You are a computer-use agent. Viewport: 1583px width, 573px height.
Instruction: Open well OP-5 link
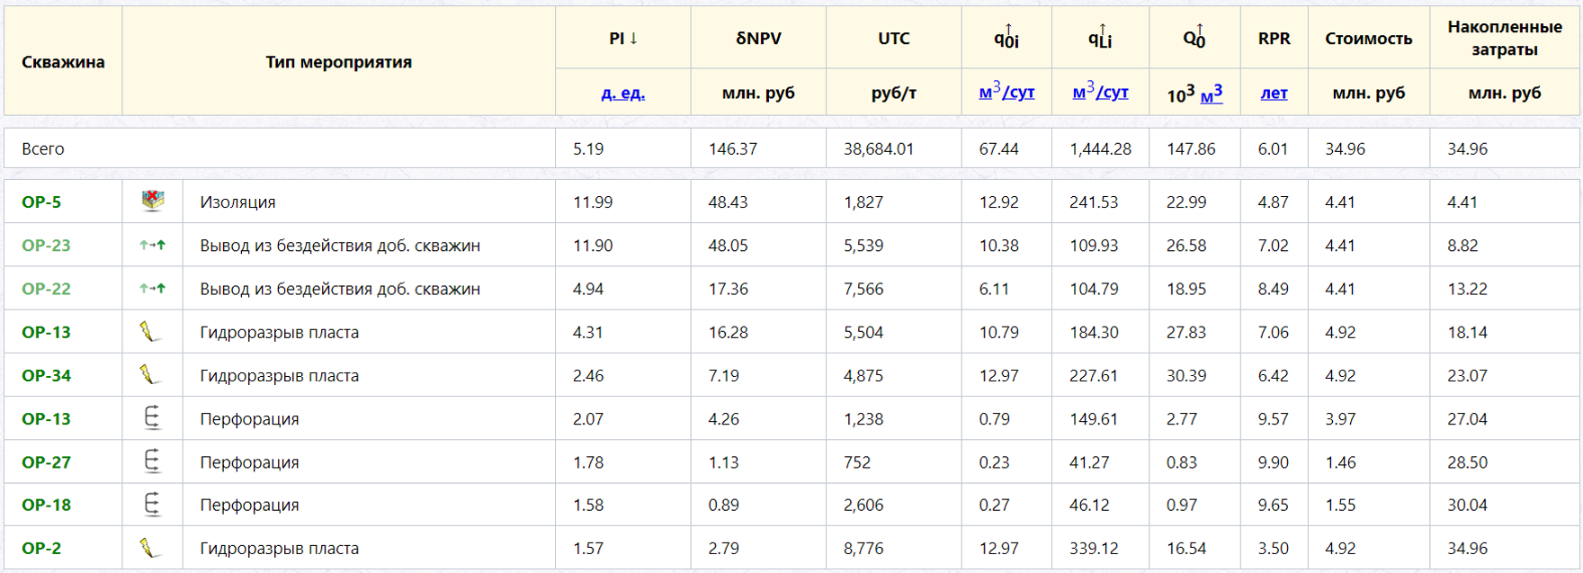coord(41,202)
